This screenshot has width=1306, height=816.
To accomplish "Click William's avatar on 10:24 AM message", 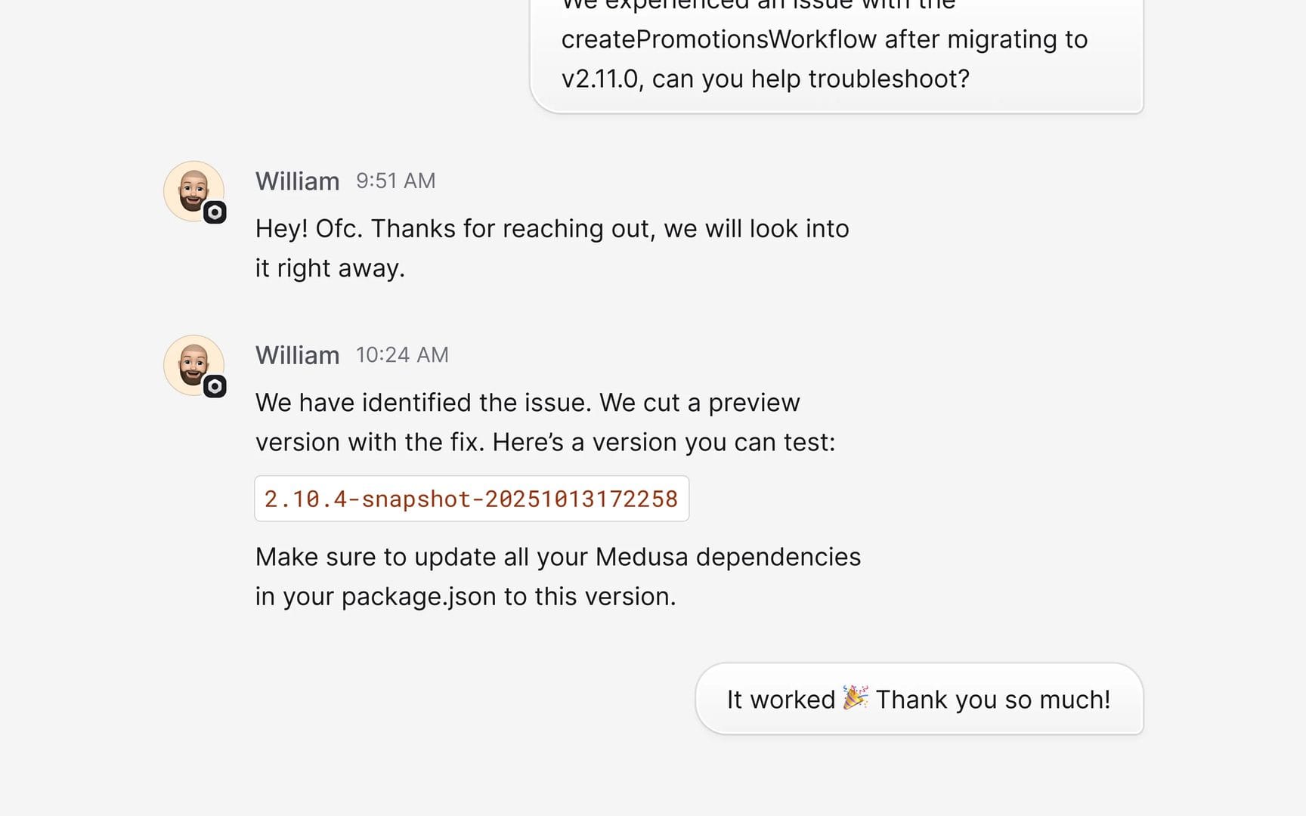I will point(193,365).
